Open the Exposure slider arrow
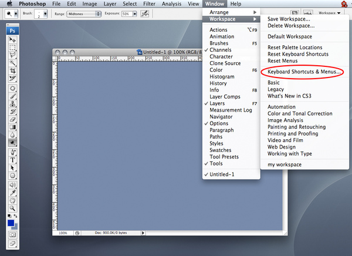Screen dimensions: 352x256 click(x=135, y=14)
